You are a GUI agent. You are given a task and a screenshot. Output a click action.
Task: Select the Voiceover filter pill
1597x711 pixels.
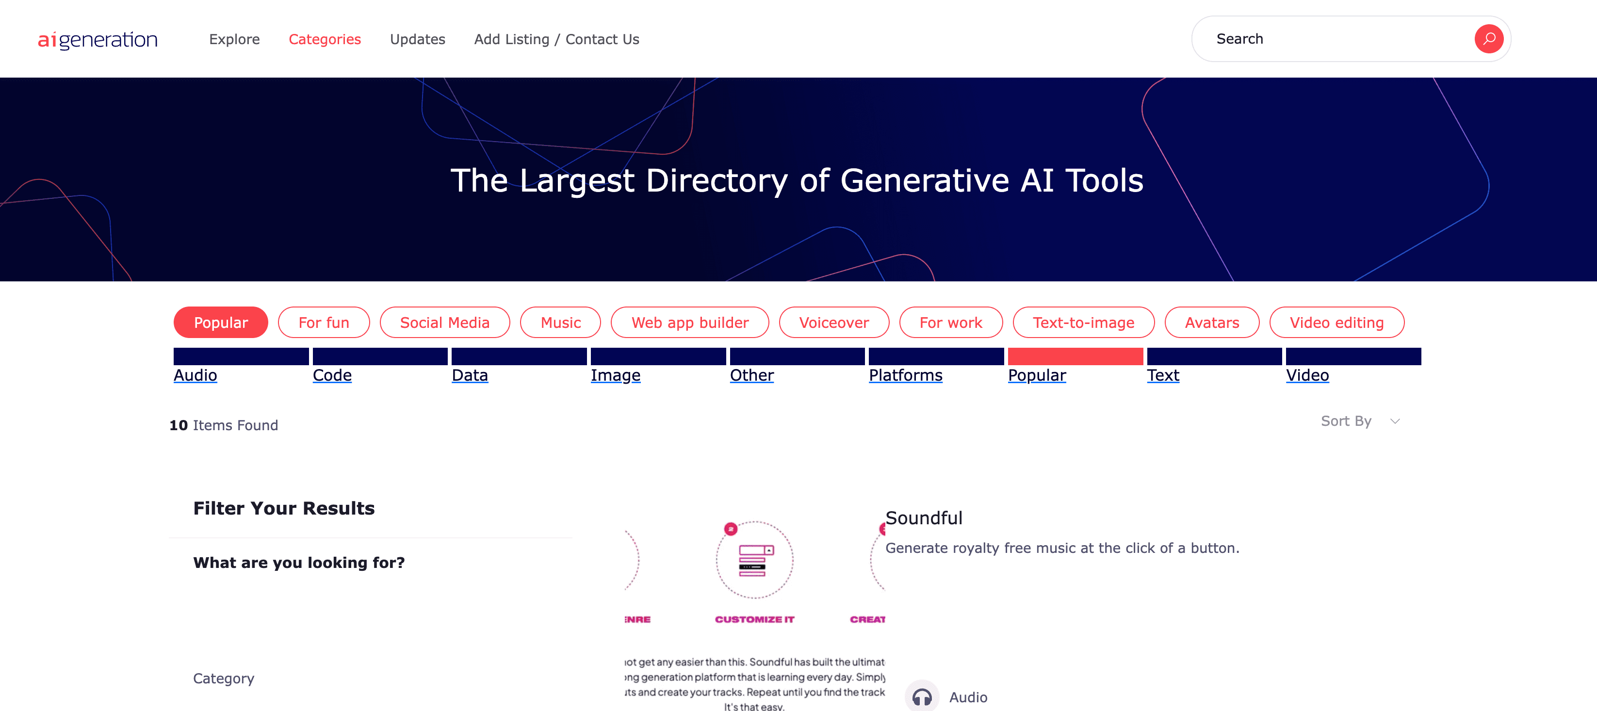[834, 323]
